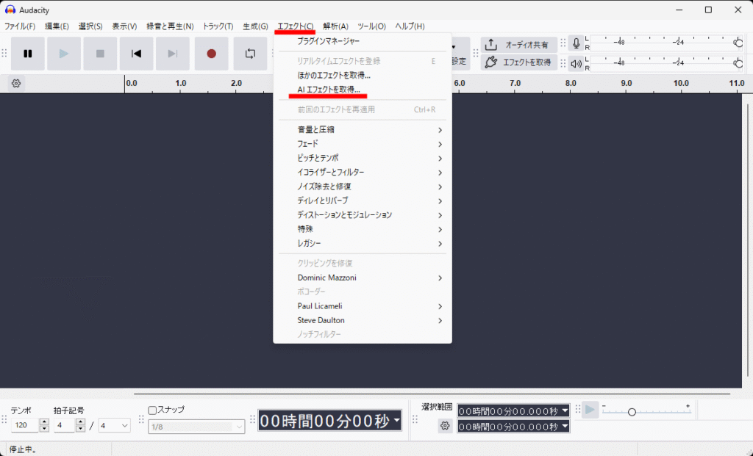This screenshot has height=456, width=753.
Task: Click the 1.0 mark on timeline ruler
Action: [x=181, y=83]
